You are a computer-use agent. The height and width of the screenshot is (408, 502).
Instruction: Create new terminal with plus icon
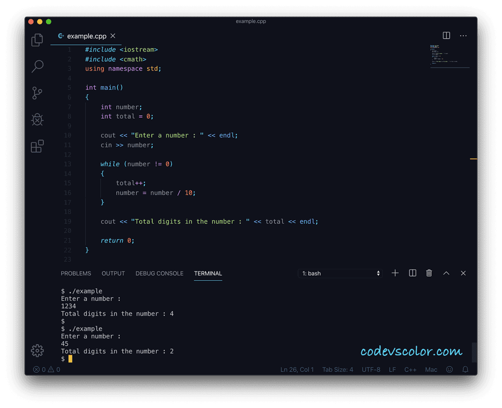pyautogui.click(x=395, y=273)
